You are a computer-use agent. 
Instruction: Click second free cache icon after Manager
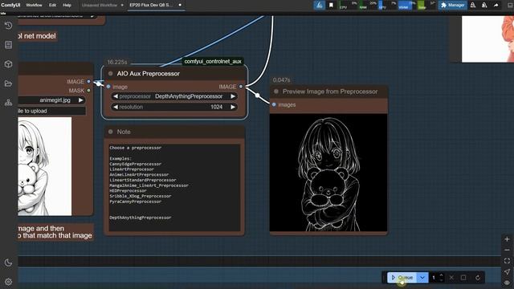[x=484, y=6]
